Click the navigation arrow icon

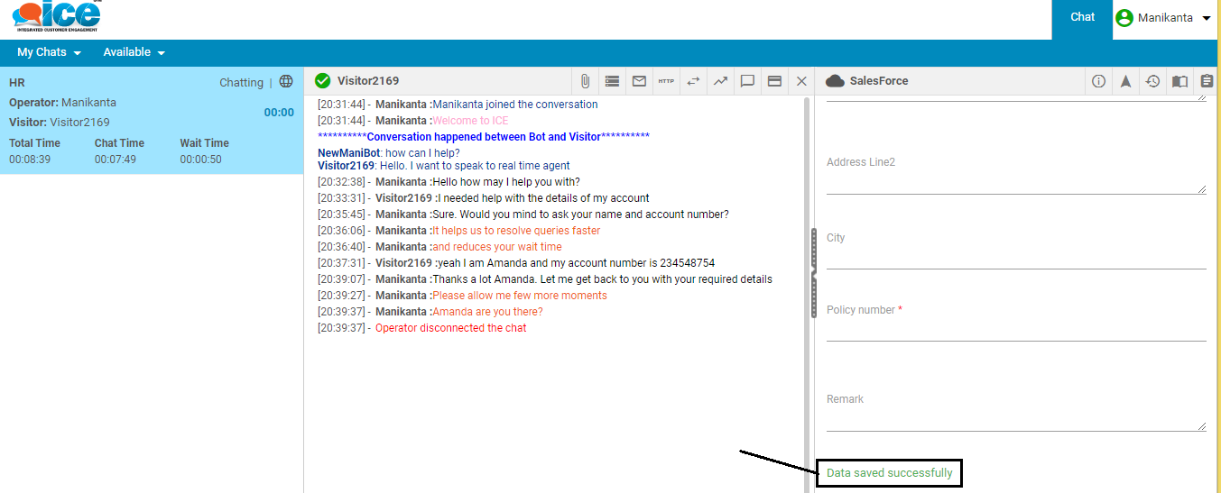(1125, 81)
